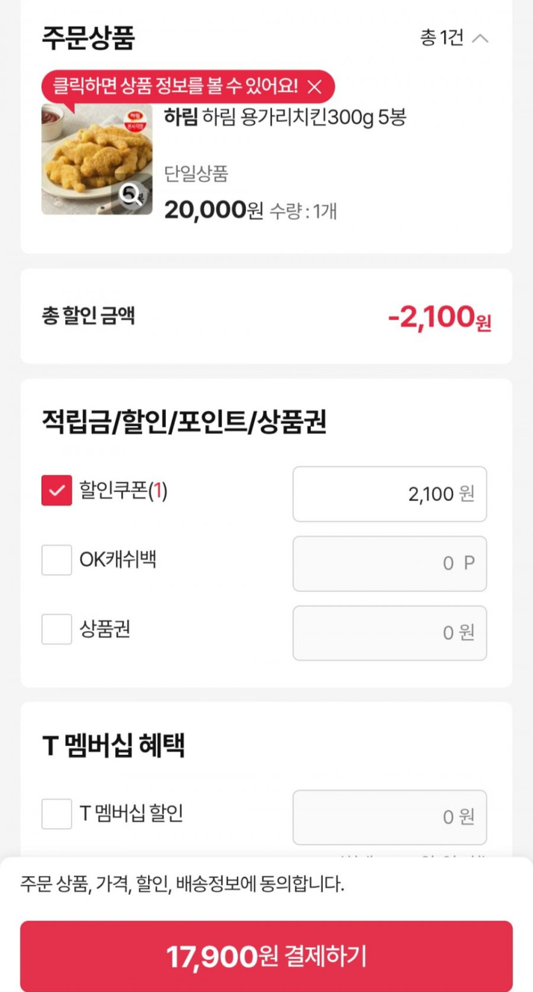Image resolution: width=533 pixels, height=992 pixels.
Task: Collapse the 주문상품 list chevron arrow
Action: (480, 38)
